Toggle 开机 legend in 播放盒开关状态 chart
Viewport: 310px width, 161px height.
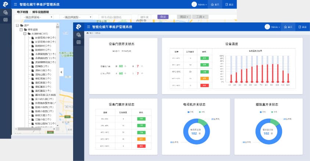(263, 112)
